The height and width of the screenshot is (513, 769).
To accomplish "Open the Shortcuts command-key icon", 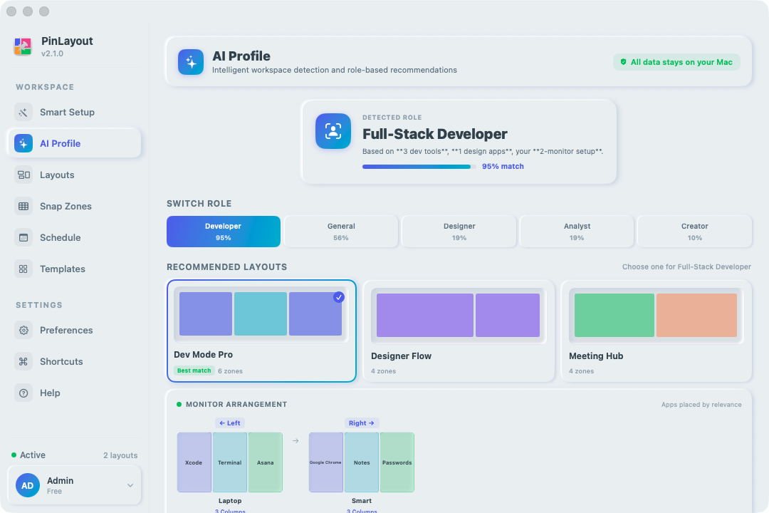I will click(x=23, y=362).
